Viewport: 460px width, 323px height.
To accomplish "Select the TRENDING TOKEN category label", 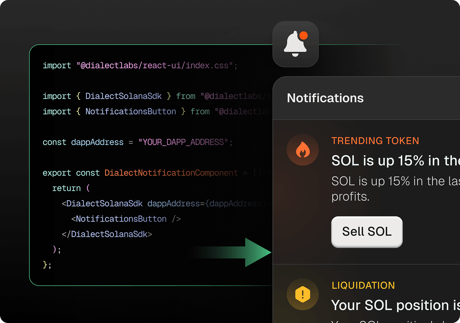I will click(x=375, y=141).
